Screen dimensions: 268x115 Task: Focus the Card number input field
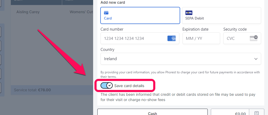point(140,38)
